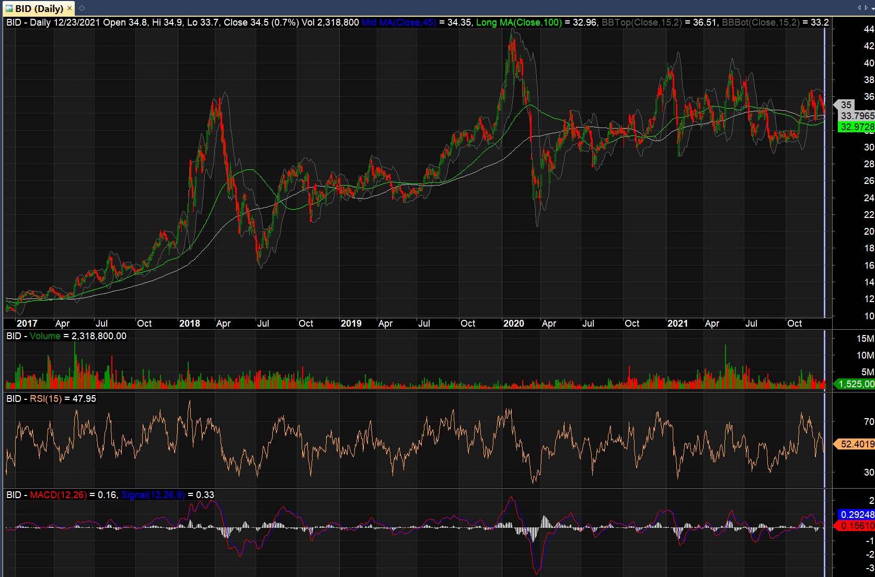Screen dimensions: 875x577
Task: Click the green 32.9728 axis tag
Action: (857, 126)
